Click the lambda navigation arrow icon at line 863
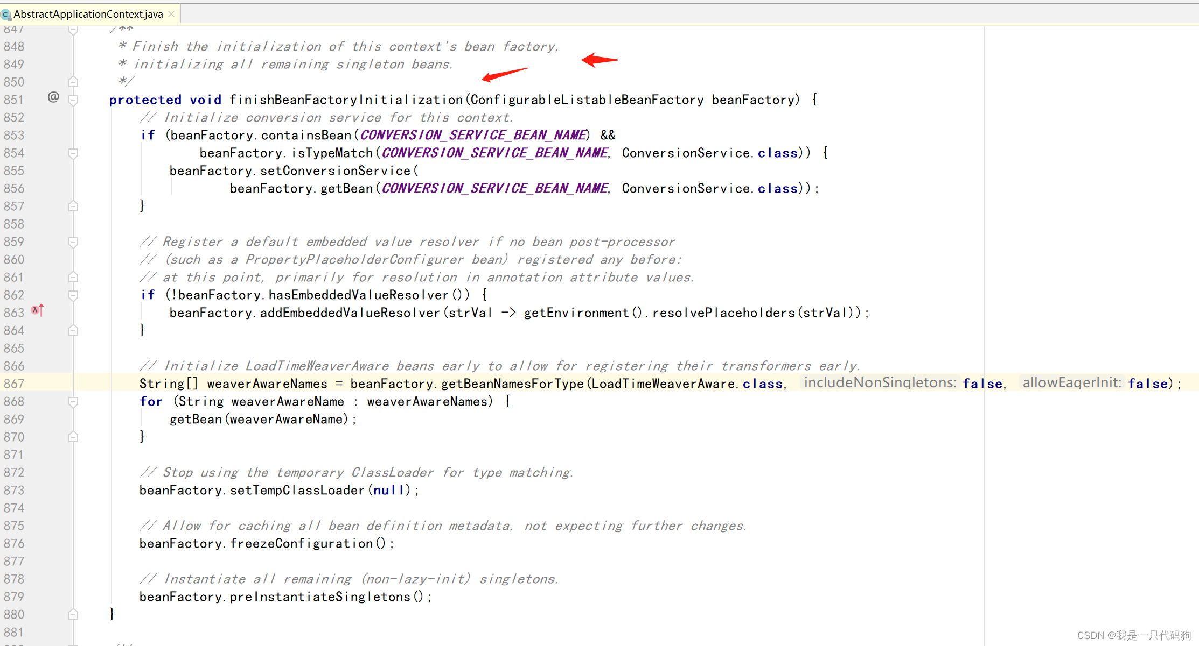This screenshot has height=646, width=1199. 37,310
